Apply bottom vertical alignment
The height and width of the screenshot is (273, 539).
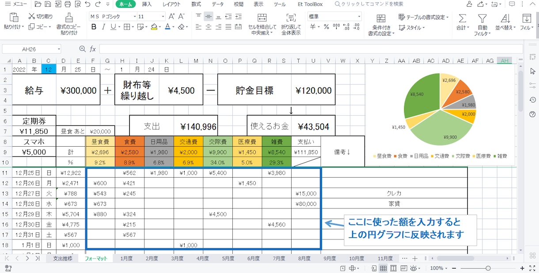click(x=218, y=16)
